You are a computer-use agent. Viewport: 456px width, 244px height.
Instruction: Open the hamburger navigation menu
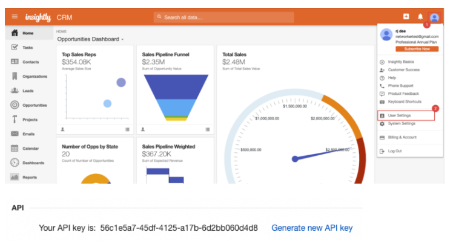coord(15,16)
